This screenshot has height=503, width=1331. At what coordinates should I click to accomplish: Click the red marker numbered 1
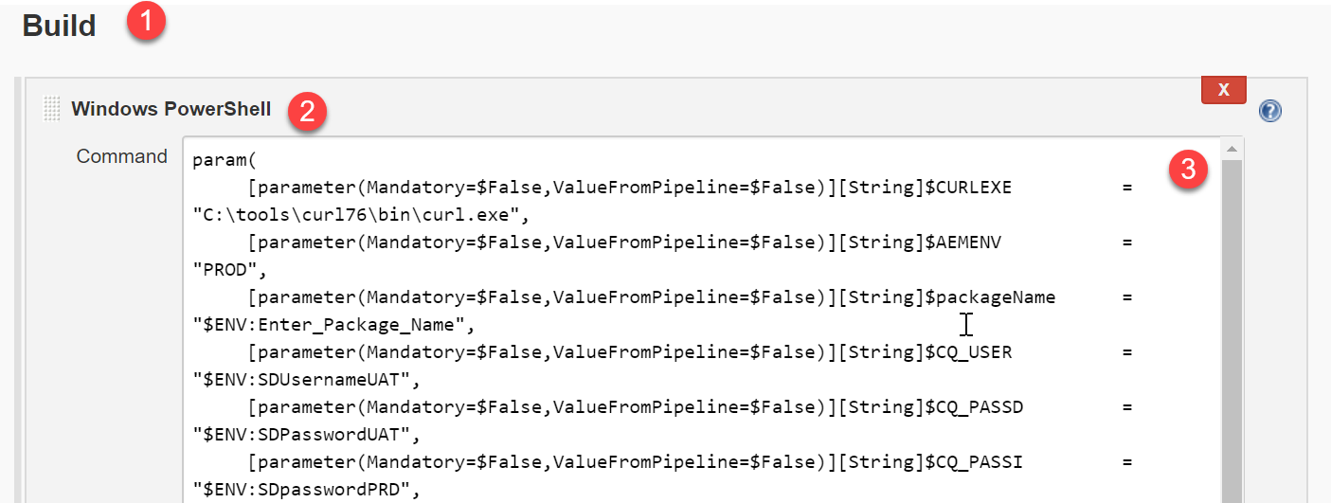tap(145, 23)
